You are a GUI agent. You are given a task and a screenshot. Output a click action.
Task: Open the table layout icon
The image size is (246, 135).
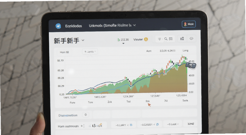click(x=171, y=39)
